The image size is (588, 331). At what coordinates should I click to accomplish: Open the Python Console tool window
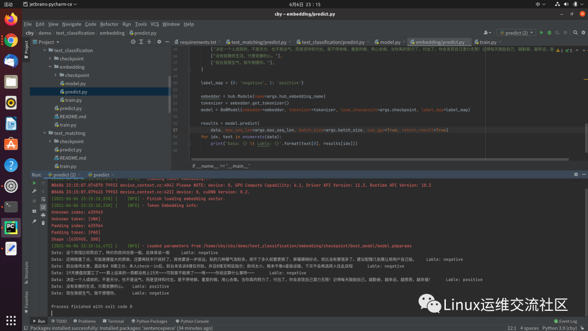coord(192,321)
